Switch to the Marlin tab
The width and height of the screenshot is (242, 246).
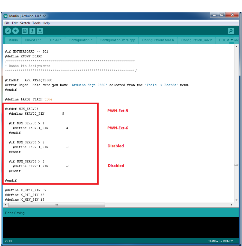13,40
